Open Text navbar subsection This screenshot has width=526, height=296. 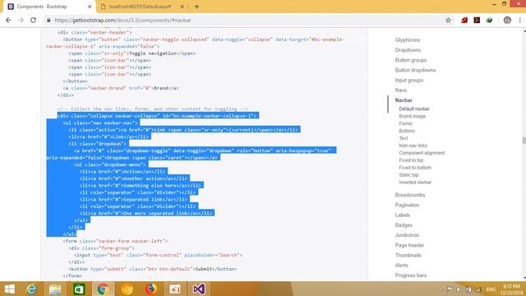tap(404, 138)
